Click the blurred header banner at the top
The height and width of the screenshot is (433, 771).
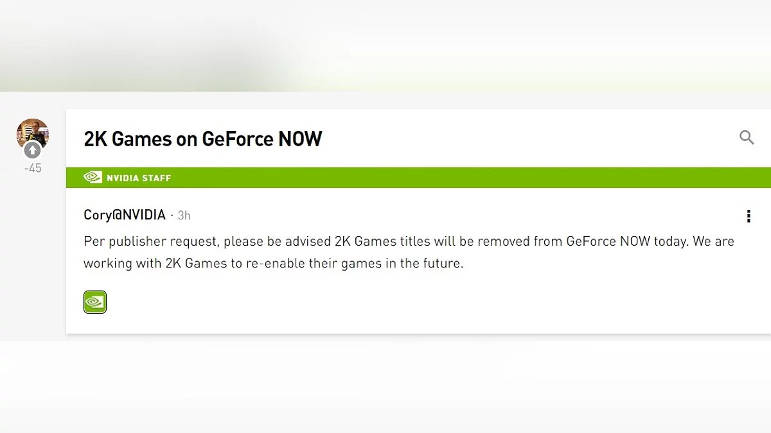pyautogui.click(x=385, y=45)
